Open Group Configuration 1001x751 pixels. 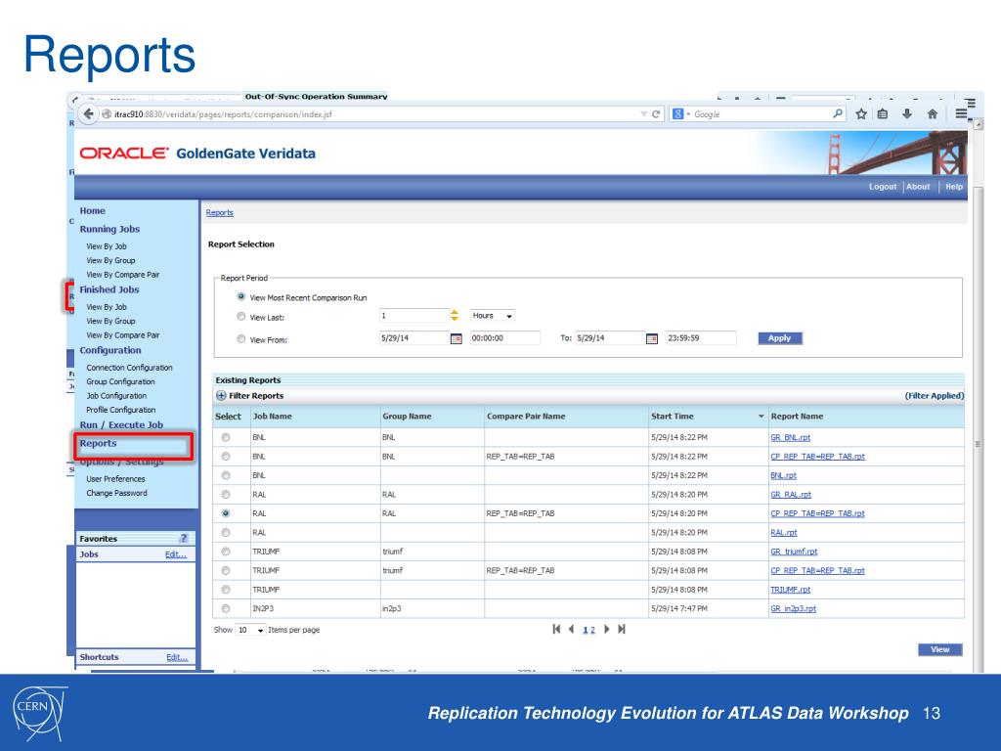click(x=120, y=382)
